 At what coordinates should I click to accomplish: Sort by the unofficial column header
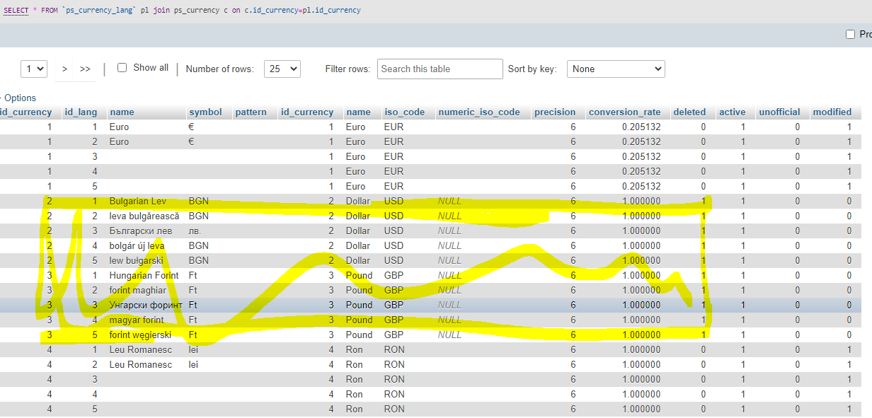tap(779, 112)
